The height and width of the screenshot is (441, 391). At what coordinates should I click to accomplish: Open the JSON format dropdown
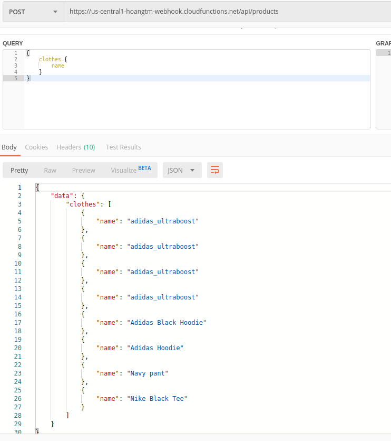[182, 170]
